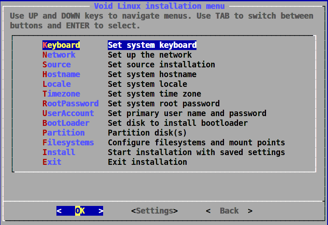The image size is (328, 225).
Task: Choose the UserAccount menu item
Action: click(68, 113)
